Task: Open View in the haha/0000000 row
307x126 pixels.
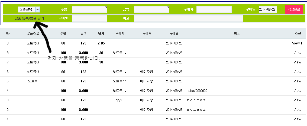Action: (297, 91)
